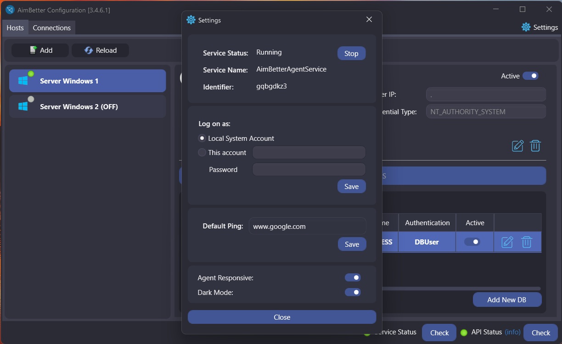Screen dimensions: 562x344
Task: Click the Server IP field
Action: (486, 94)
